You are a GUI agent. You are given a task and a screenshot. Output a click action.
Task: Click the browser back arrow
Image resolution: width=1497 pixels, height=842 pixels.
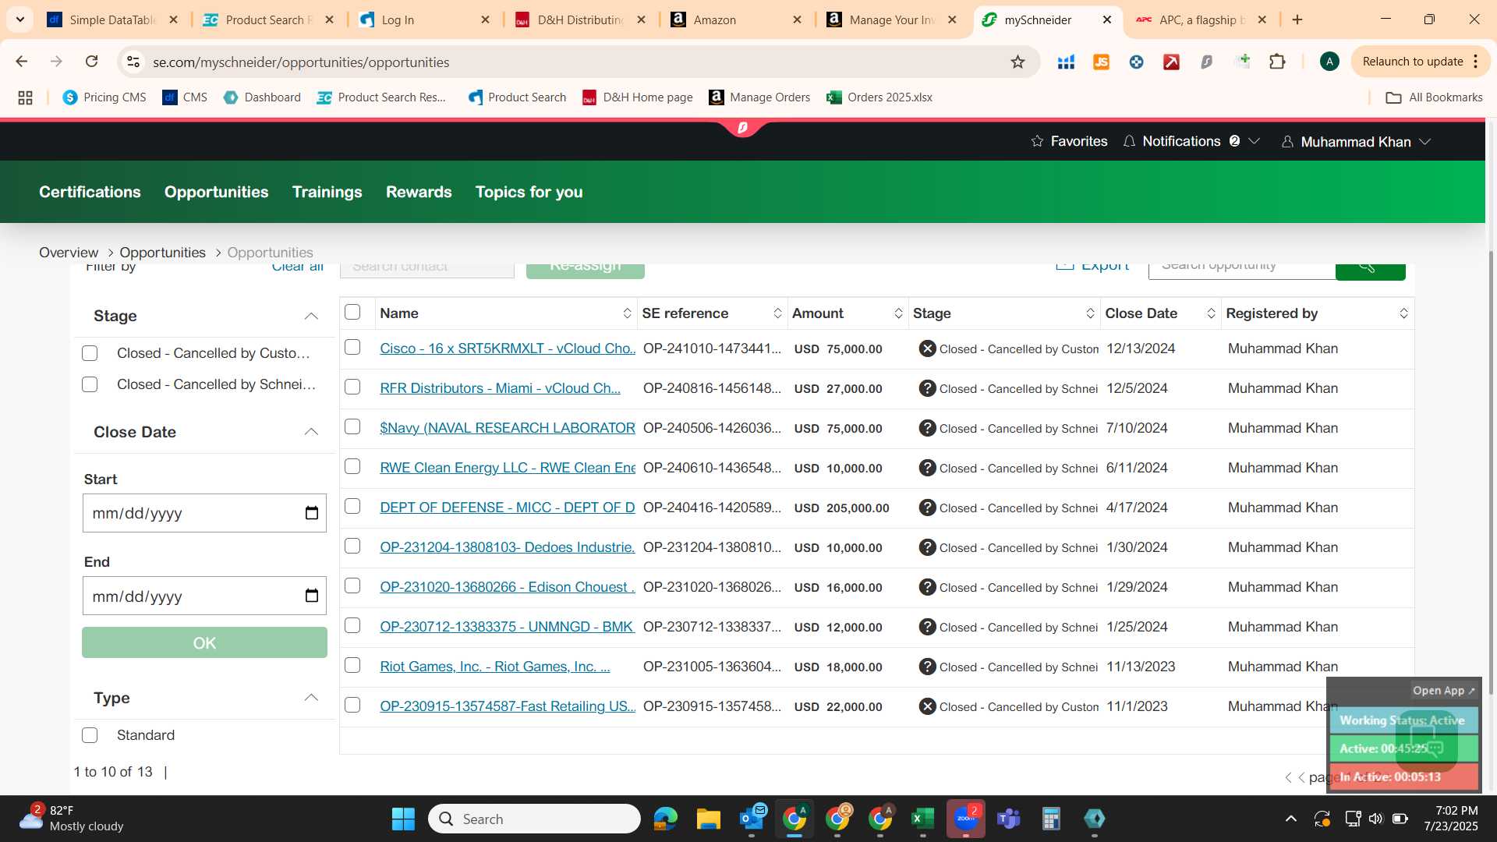pyautogui.click(x=22, y=62)
